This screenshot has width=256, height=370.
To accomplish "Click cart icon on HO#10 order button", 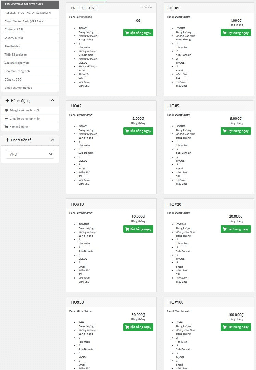I will point(127,229).
